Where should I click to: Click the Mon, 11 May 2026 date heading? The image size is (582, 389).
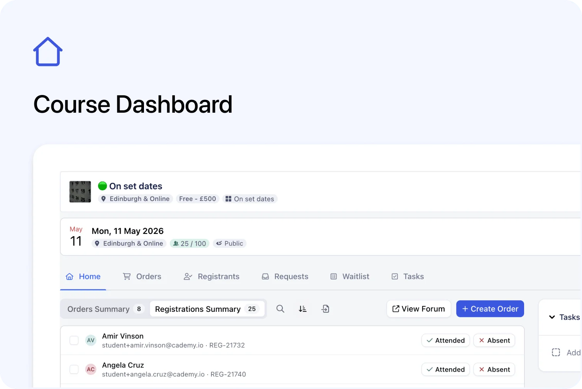[128, 231]
